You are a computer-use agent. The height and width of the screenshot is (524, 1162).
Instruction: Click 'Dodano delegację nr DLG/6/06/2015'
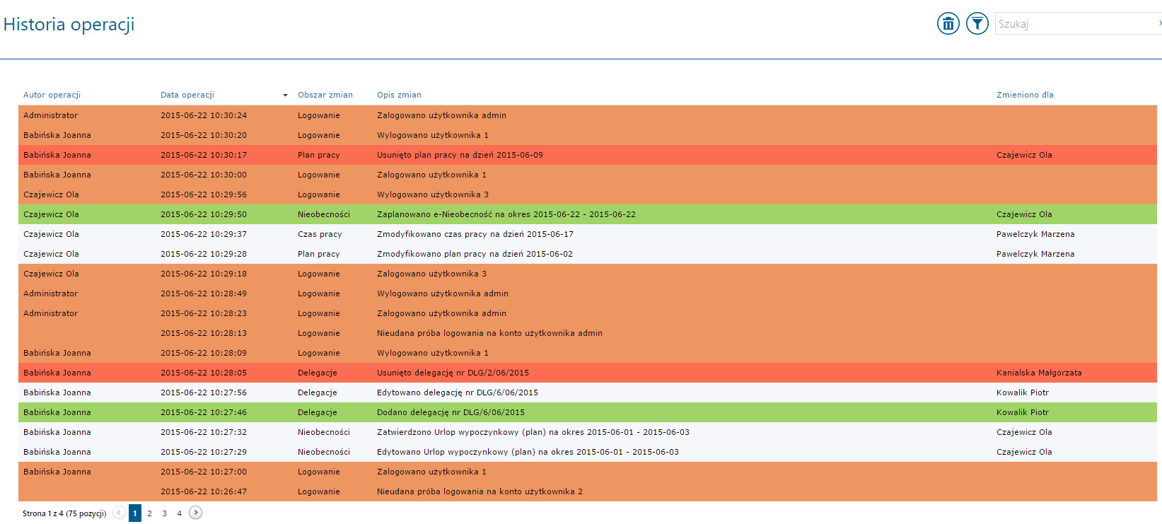[x=451, y=412]
